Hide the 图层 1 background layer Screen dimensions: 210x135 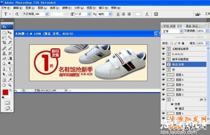point(163,113)
